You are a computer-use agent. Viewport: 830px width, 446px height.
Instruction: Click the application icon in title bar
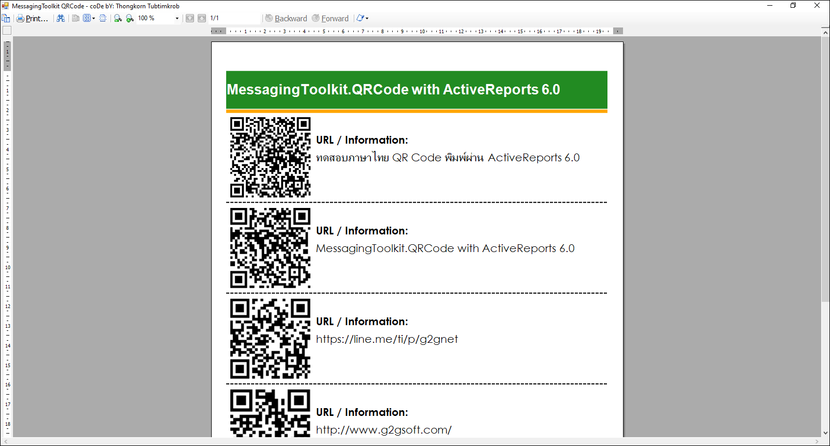[x=5, y=6]
